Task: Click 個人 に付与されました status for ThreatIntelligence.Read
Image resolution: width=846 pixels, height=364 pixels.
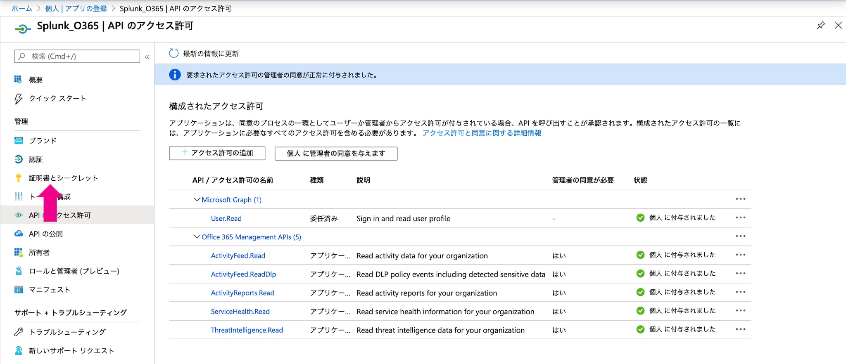Action: [682, 329]
